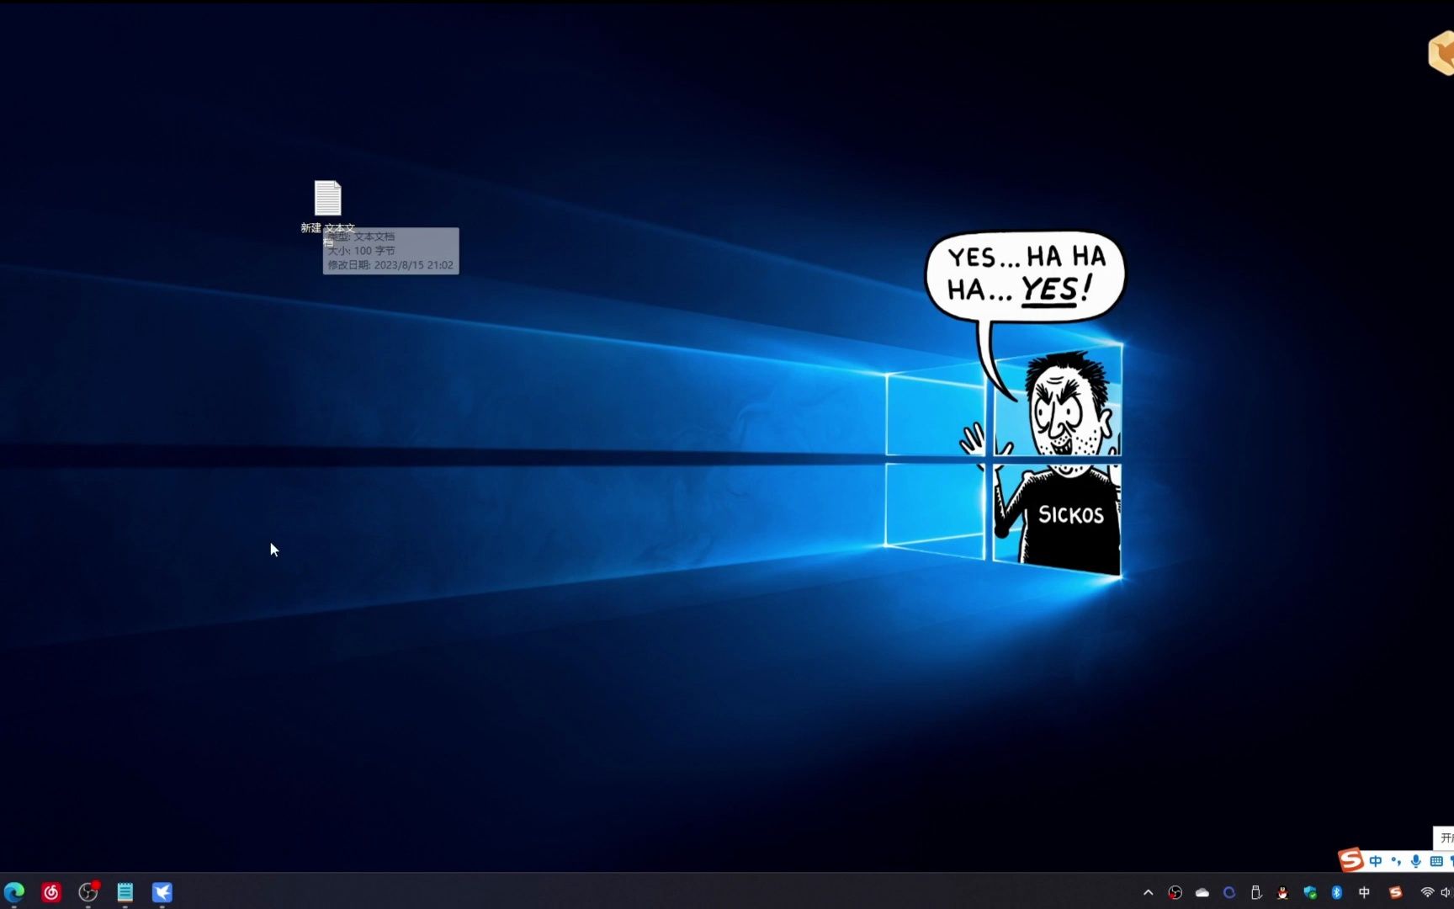Click the blue circular swirl tray icon

(1229, 892)
